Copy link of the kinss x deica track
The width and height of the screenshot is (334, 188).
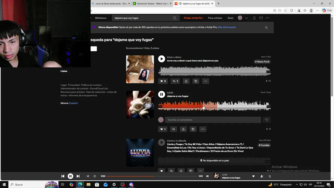[196, 81]
